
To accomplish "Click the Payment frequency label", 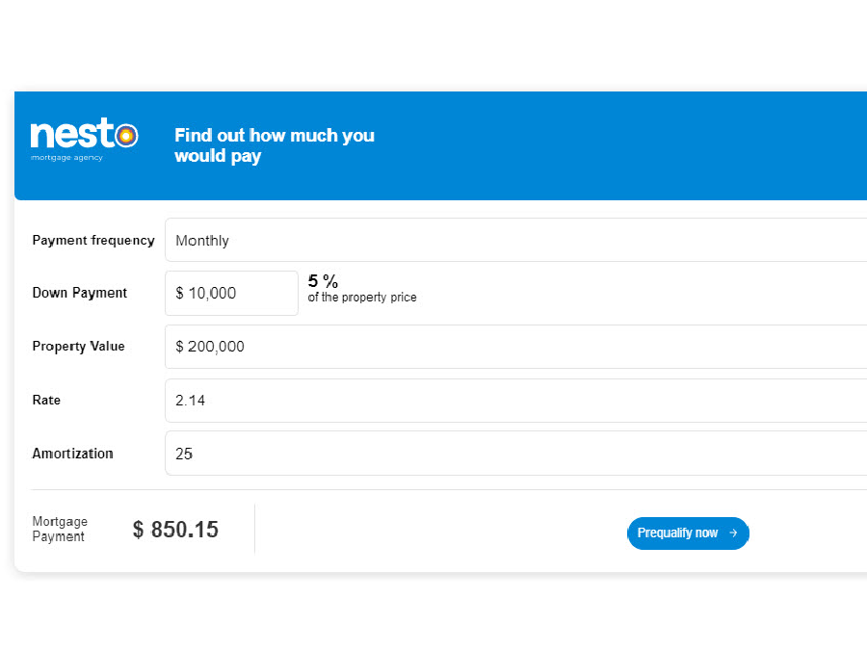I will tap(93, 241).
